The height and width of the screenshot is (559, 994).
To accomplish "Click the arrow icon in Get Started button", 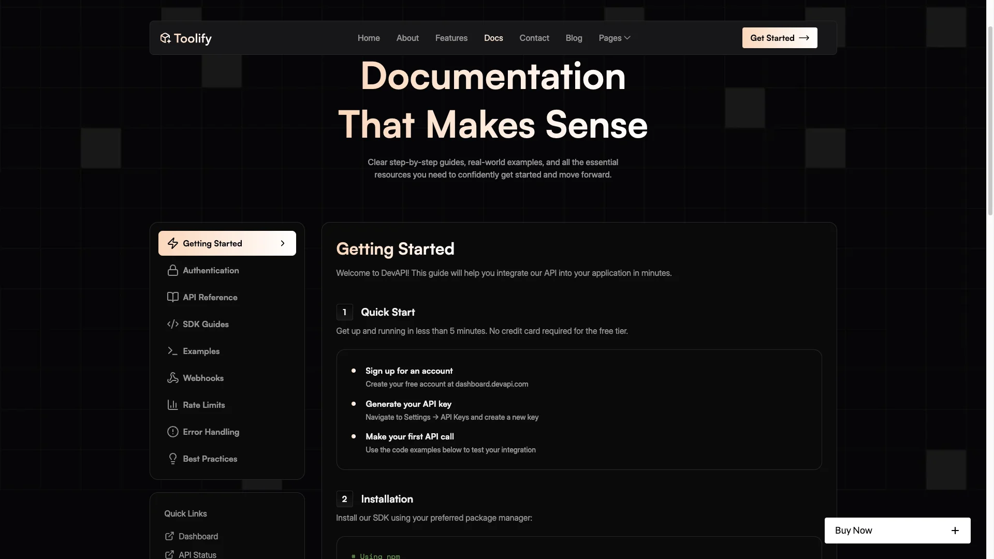I will (804, 38).
